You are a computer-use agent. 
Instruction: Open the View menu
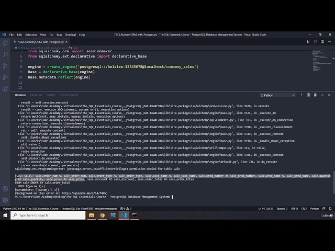(x=43, y=35)
